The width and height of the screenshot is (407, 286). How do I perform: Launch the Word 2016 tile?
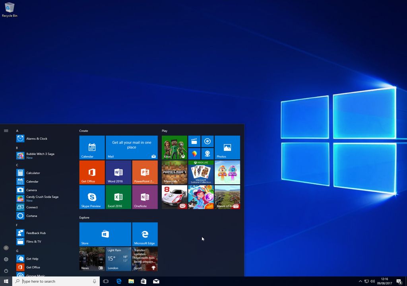pyautogui.click(x=118, y=172)
